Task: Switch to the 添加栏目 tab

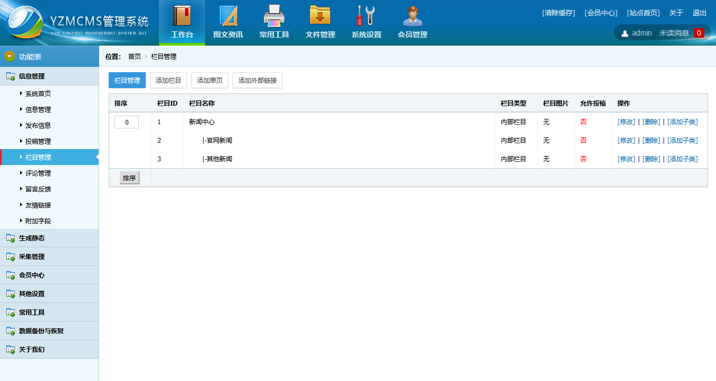Action: [x=169, y=80]
